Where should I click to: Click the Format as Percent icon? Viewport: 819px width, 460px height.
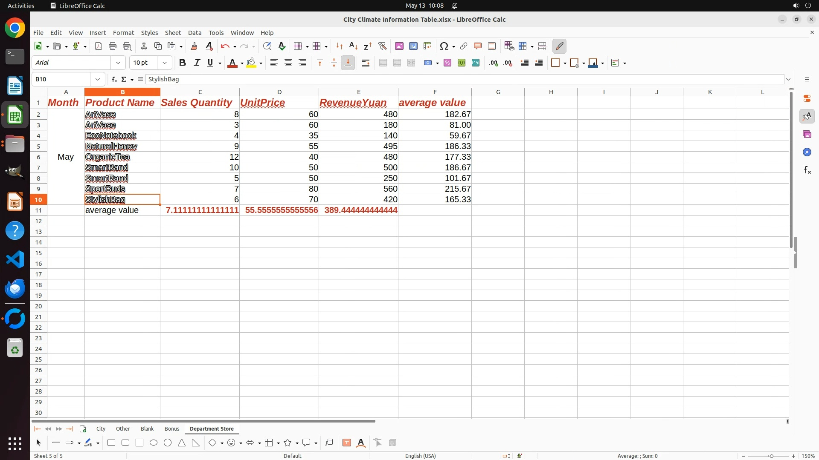click(x=447, y=63)
